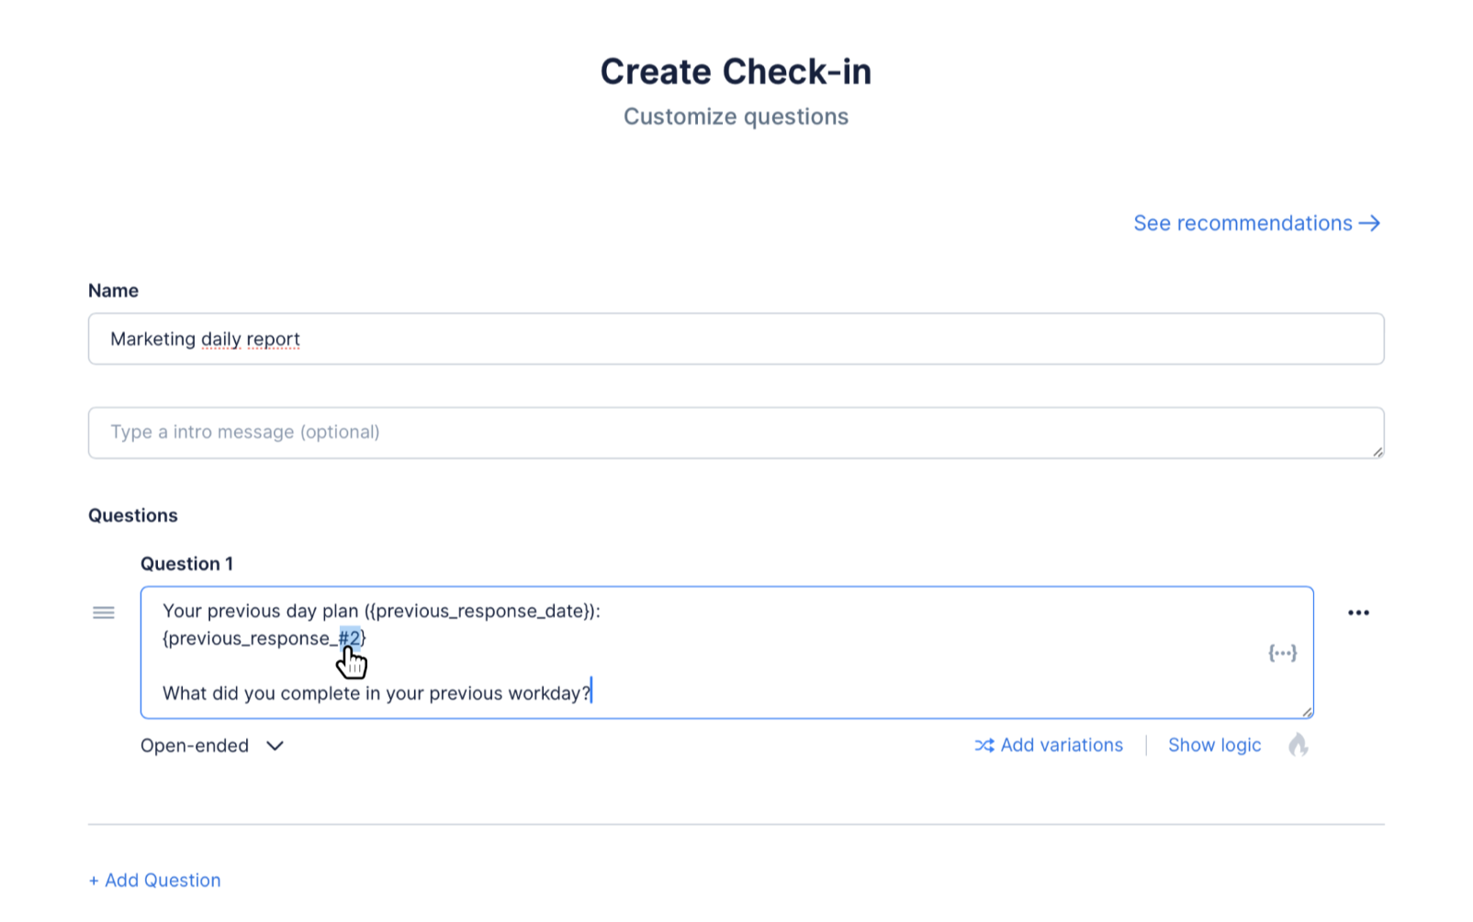Click the Add variations link
Screen dimensions: 1473x922
pos(1062,746)
